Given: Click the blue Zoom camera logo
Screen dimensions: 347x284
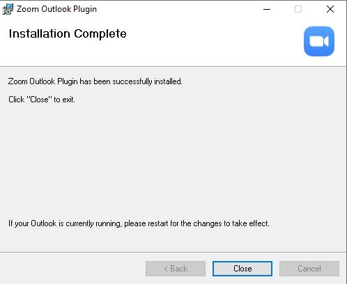Looking at the screenshot, I should point(319,41).
